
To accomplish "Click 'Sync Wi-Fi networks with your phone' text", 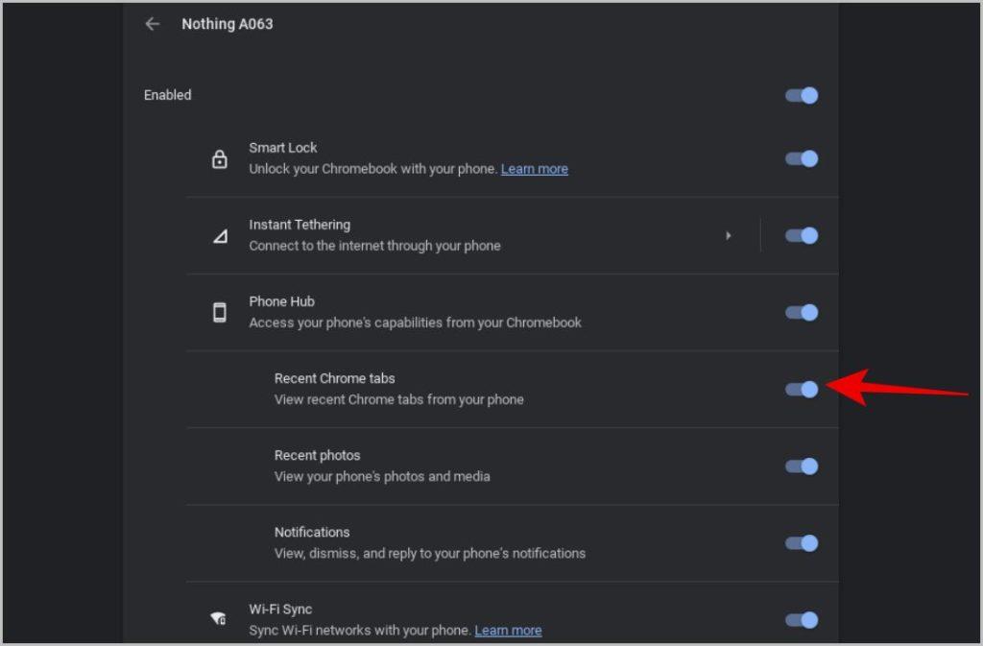I will (x=361, y=631).
